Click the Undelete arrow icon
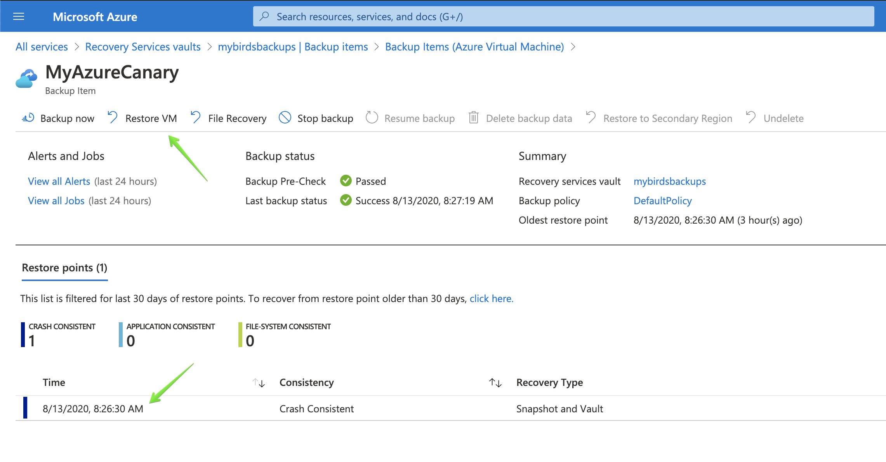 (751, 117)
